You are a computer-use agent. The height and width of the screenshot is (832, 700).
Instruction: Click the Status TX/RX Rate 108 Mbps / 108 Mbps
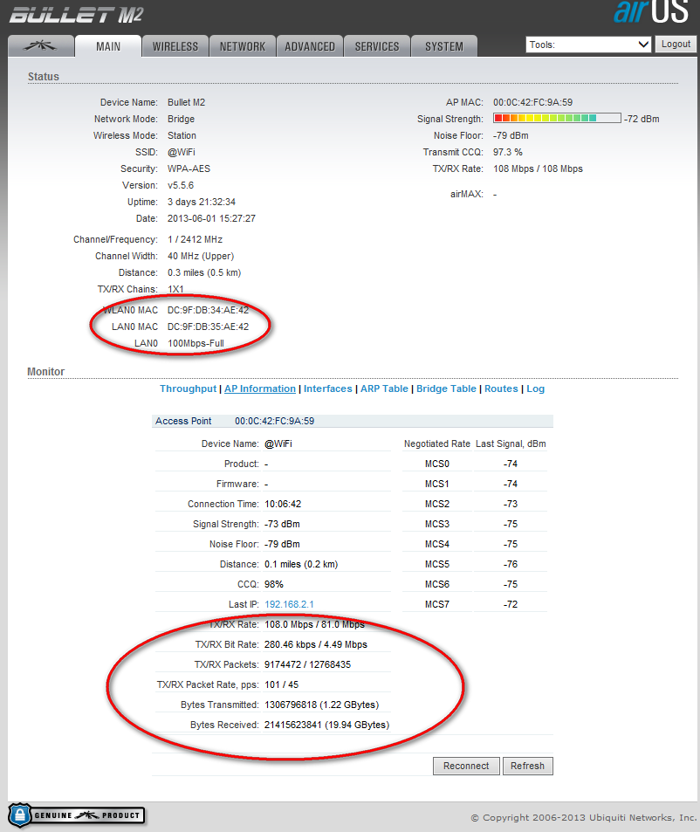[x=538, y=168]
